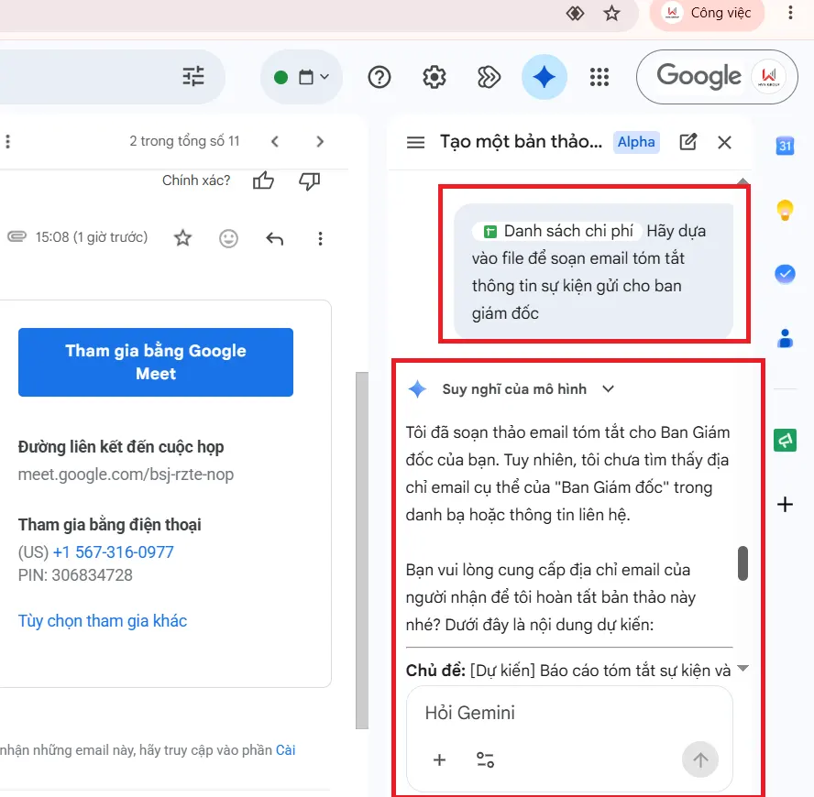This screenshot has width=814, height=797.
Task: Go to the previous (newer) email arrow
Action: (x=275, y=141)
